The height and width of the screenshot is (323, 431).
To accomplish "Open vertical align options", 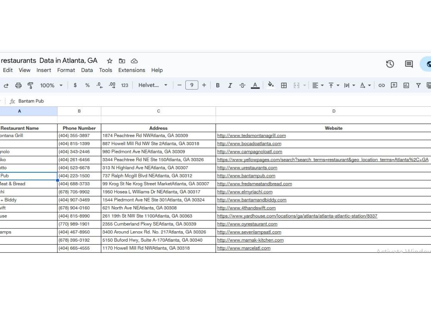I will pyautogui.click(x=334, y=85).
